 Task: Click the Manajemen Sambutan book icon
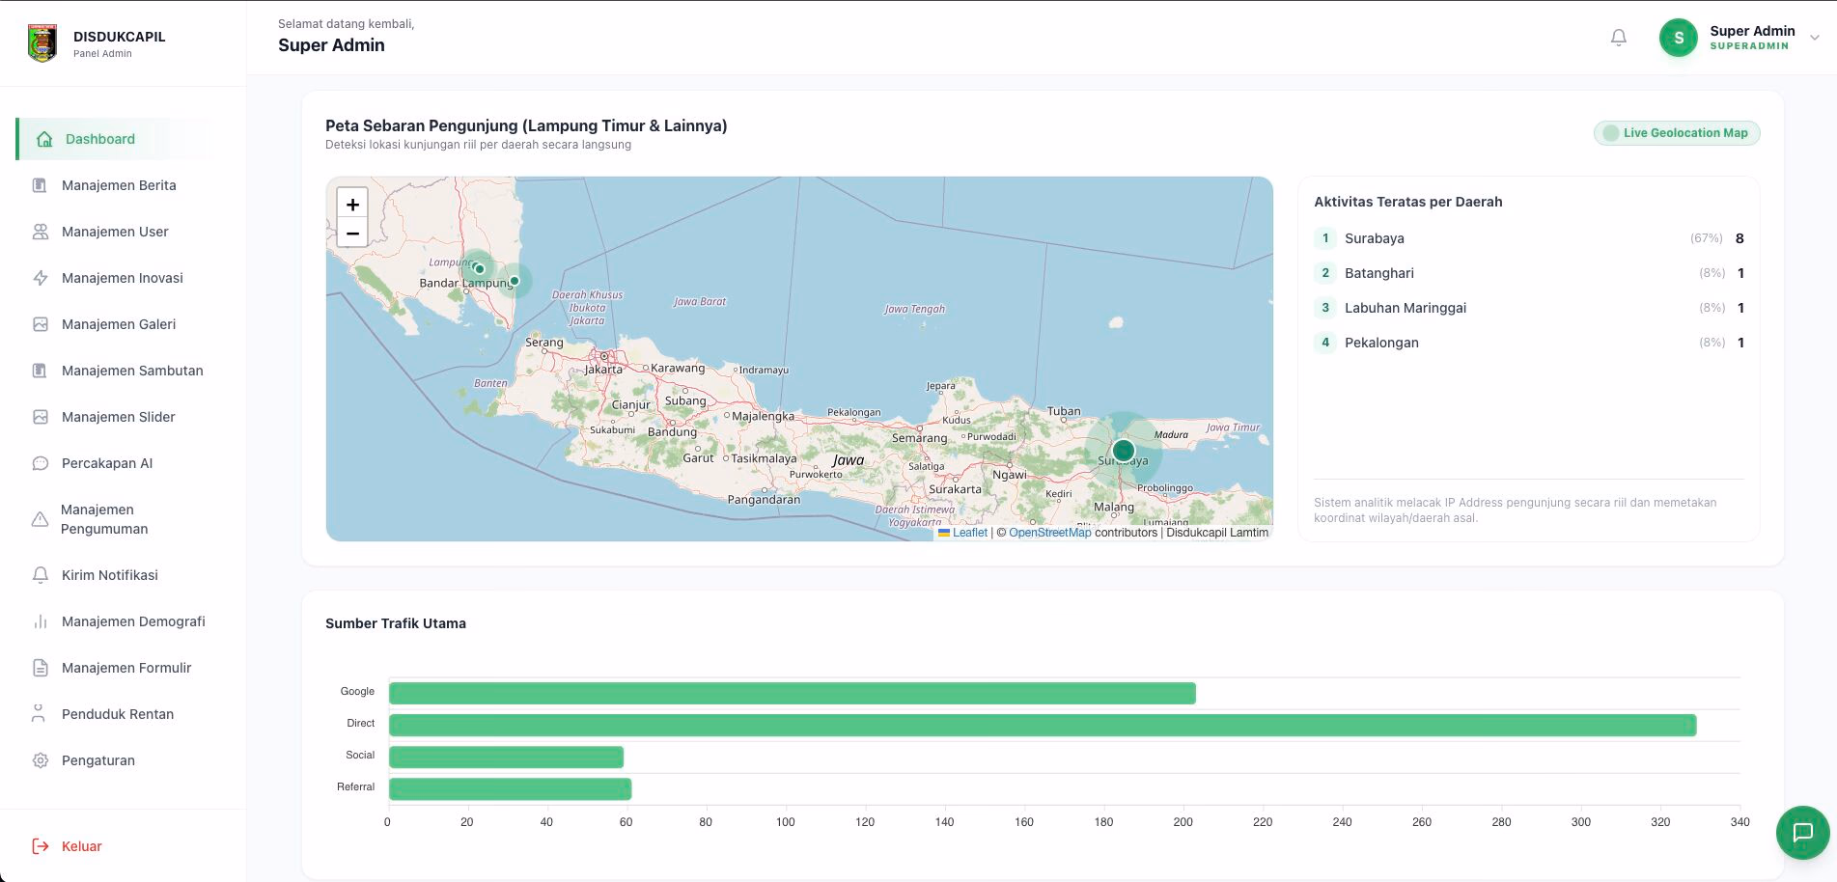point(40,371)
